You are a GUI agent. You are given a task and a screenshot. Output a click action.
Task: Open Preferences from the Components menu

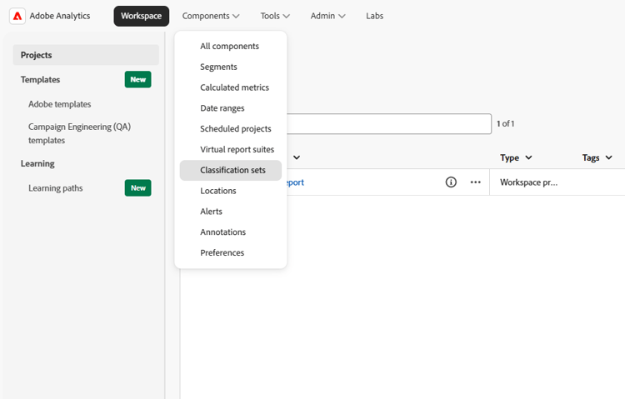(x=230, y=253)
